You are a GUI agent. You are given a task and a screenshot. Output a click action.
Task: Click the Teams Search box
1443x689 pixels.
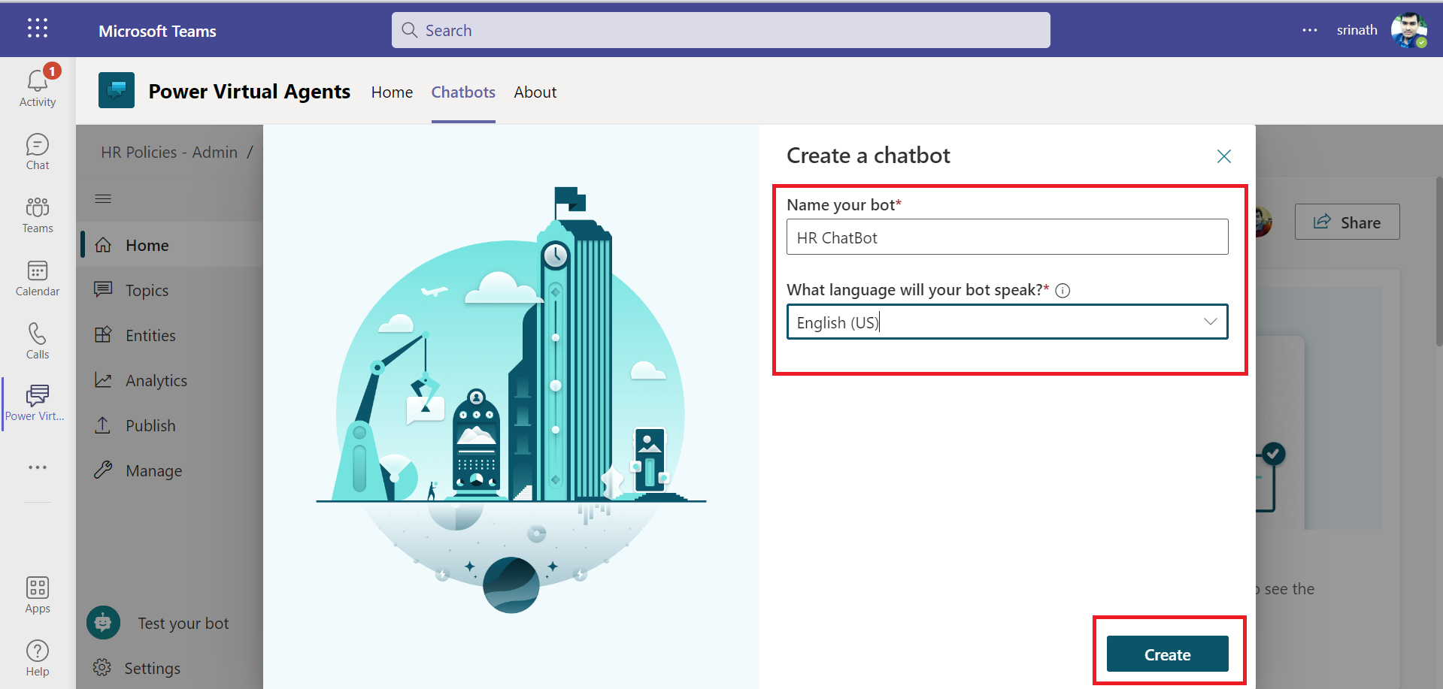720,30
